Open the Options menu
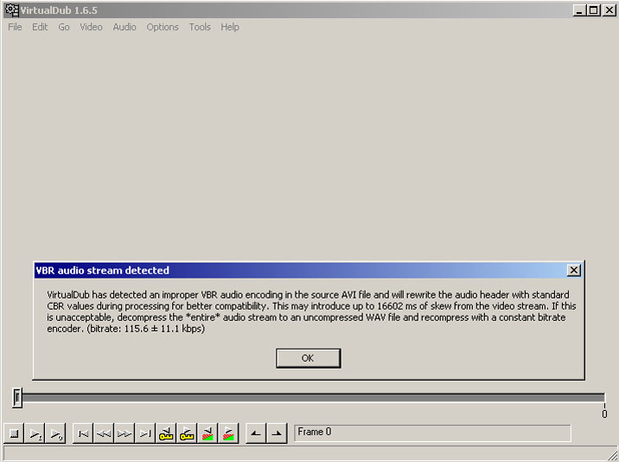 point(163,27)
